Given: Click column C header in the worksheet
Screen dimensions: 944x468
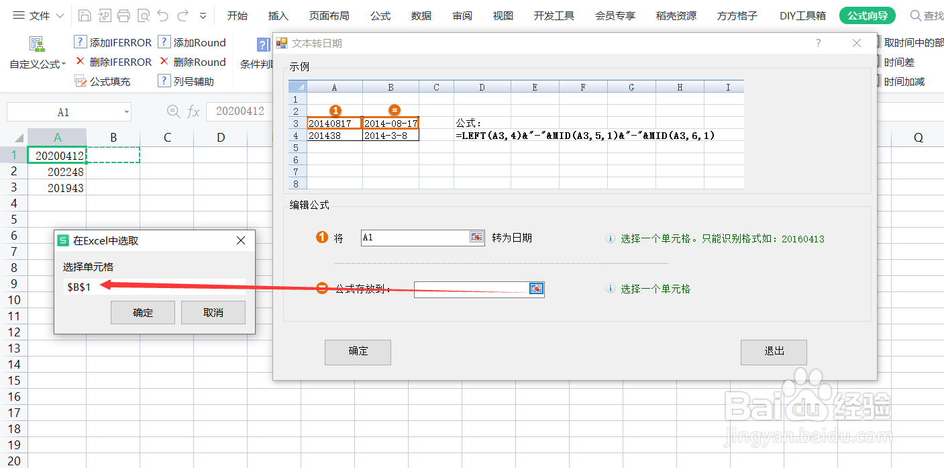Looking at the screenshot, I should (x=167, y=138).
